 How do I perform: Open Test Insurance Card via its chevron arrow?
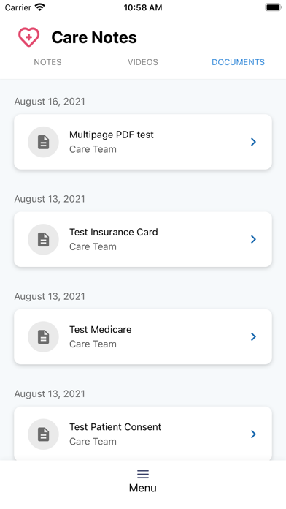[x=253, y=239]
